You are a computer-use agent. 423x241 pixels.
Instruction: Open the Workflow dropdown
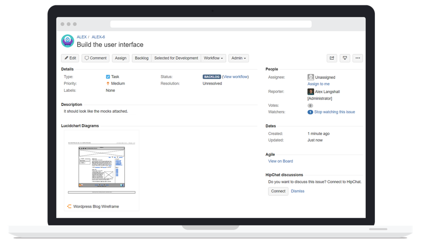point(213,58)
